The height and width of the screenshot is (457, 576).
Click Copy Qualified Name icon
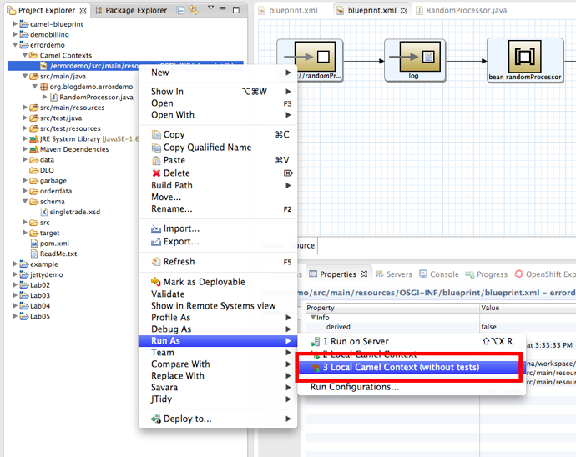[156, 148]
